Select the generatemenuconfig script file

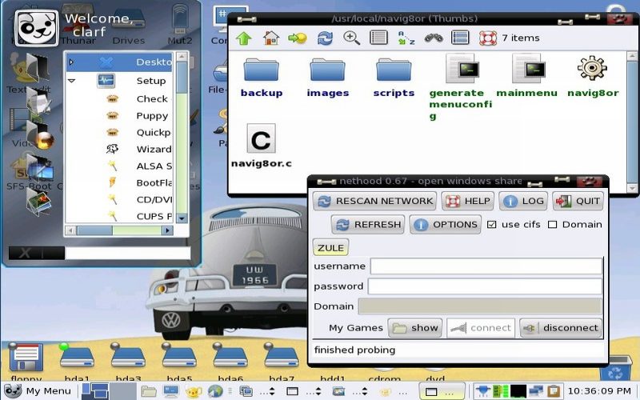[461, 87]
